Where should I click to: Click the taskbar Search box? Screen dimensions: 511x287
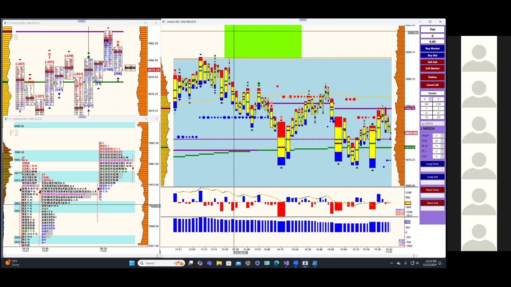162,263
